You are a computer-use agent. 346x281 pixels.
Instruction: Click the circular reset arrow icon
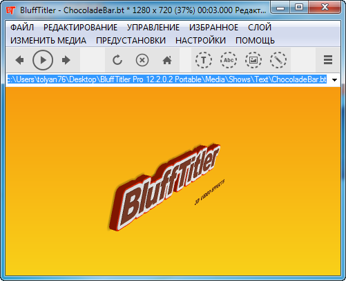[x=117, y=60]
